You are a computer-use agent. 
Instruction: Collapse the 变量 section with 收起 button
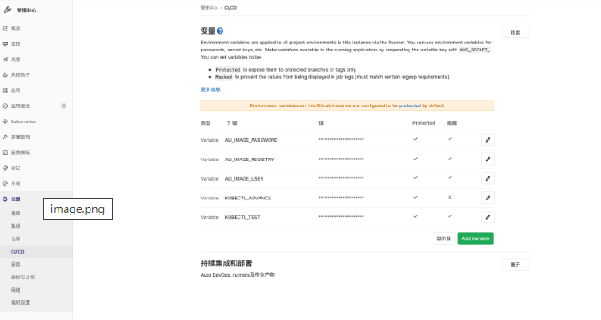point(516,32)
